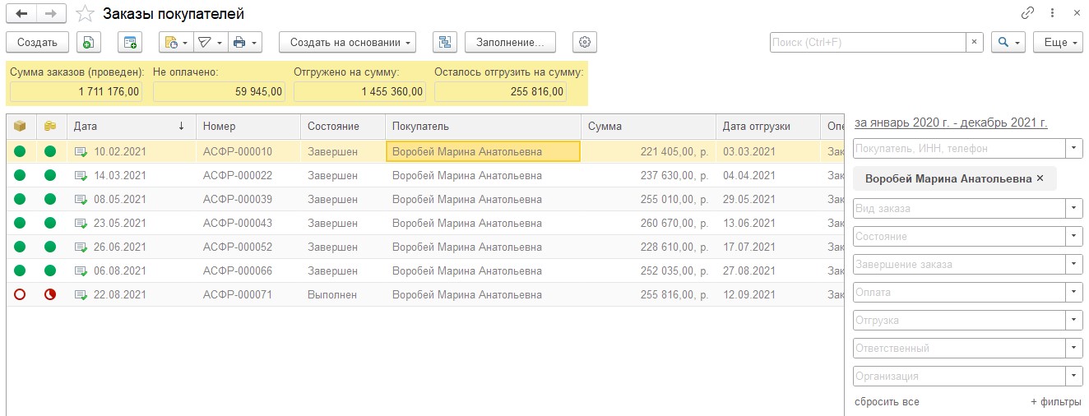Image resolution: width=1089 pixels, height=416 pixels.
Task: Sort by the Дата column header
Action: click(x=131, y=126)
